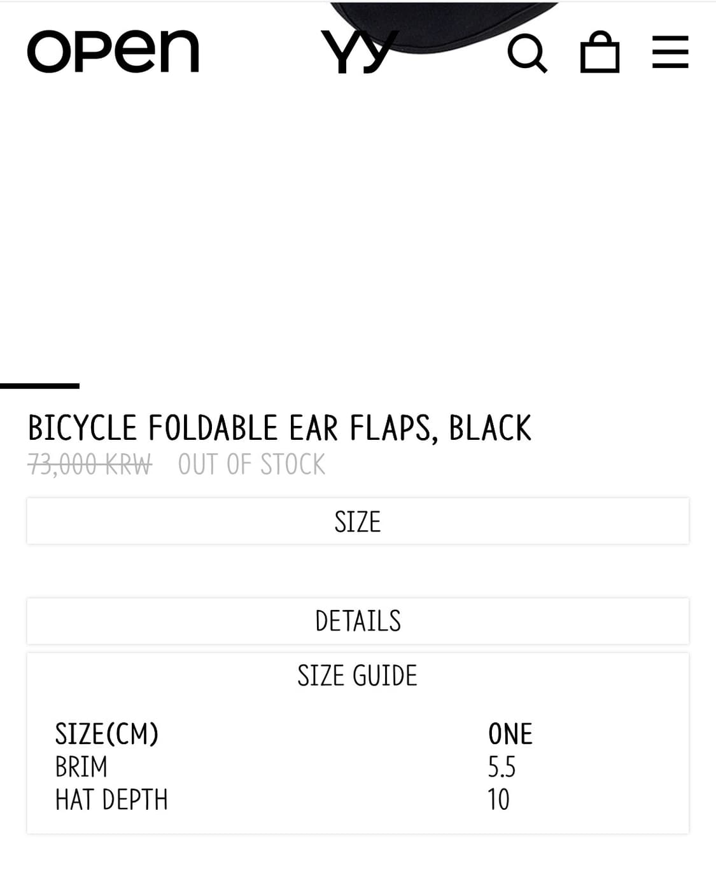Click the black hat product image

pos(446,19)
